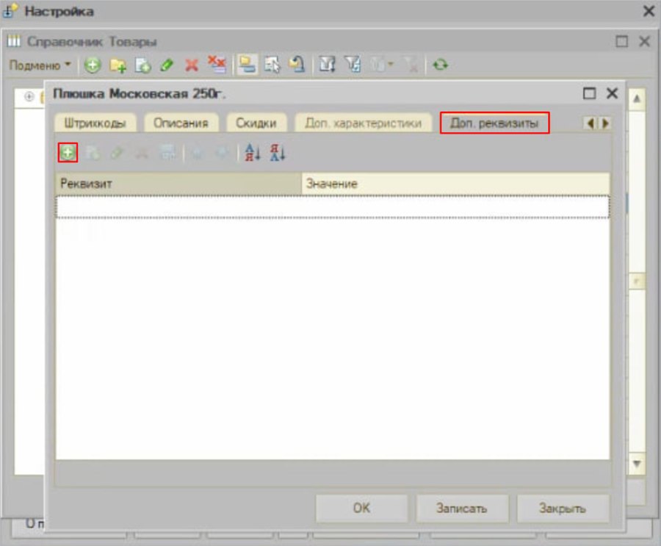This screenshot has width=661, height=546.
Task: Expand the tree node in Справочник Товары
Action: tap(29, 96)
